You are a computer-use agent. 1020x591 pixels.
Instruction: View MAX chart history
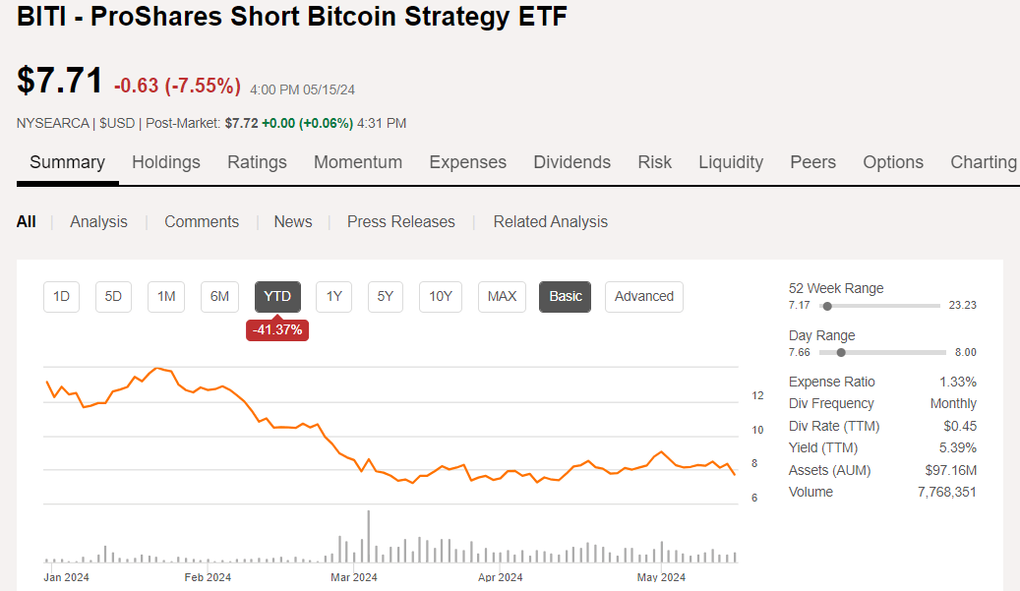click(x=502, y=296)
